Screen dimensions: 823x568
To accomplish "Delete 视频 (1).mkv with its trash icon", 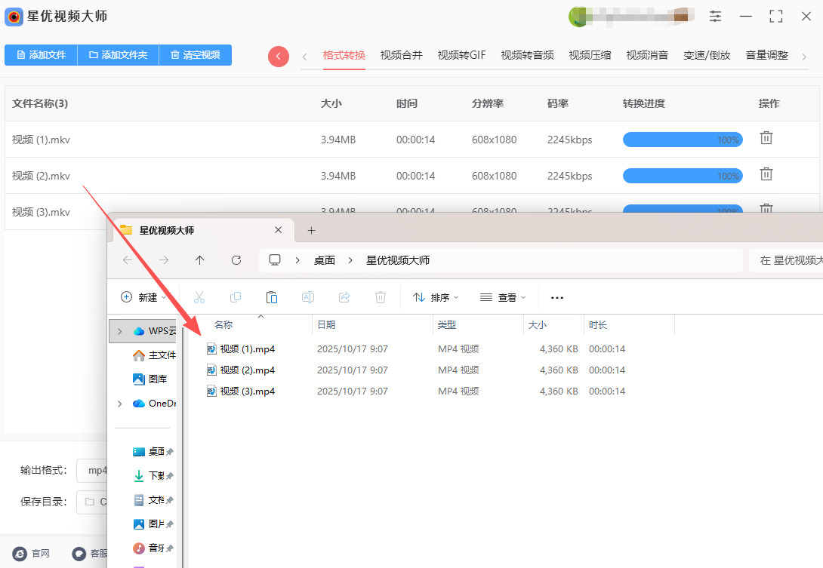I will pyautogui.click(x=766, y=138).
